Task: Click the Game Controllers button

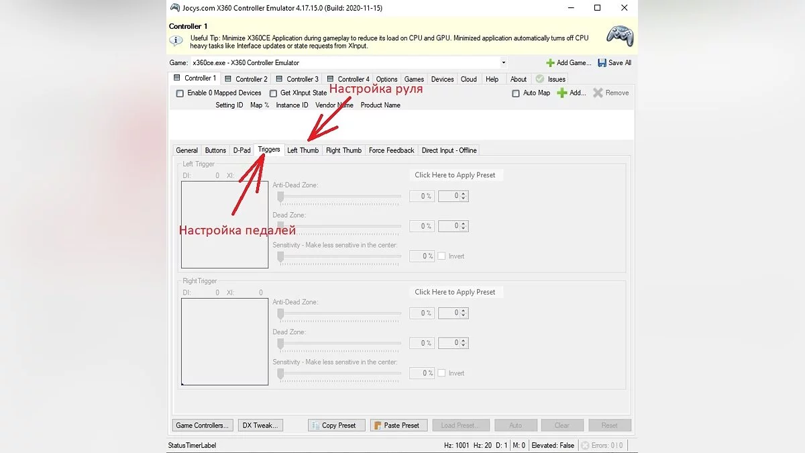Action: (202, 425)
